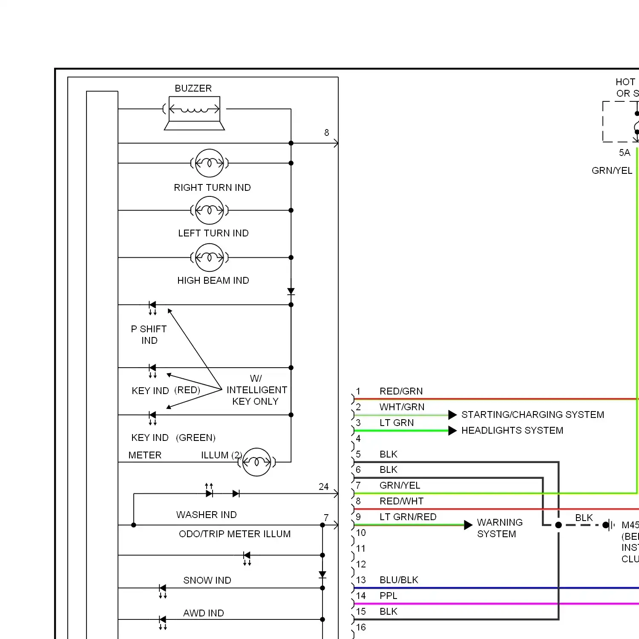Select the HIGH BEAM IND lamp symbol
Screen dimensions: 639x639
[209, 258]
